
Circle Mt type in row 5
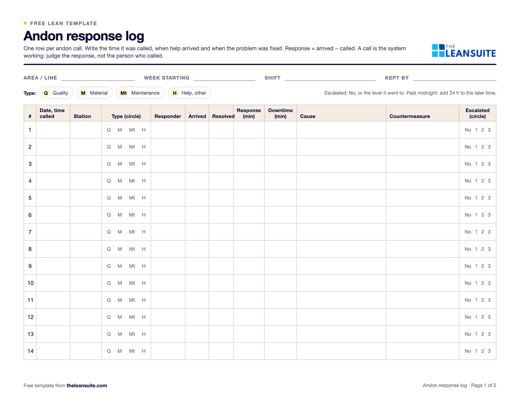tap(132, 198)
